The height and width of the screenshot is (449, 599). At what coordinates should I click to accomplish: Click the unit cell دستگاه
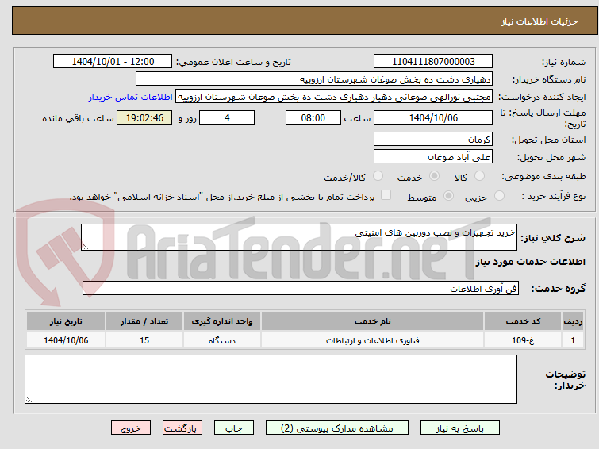pyautogui.click(x=222, y=340)
